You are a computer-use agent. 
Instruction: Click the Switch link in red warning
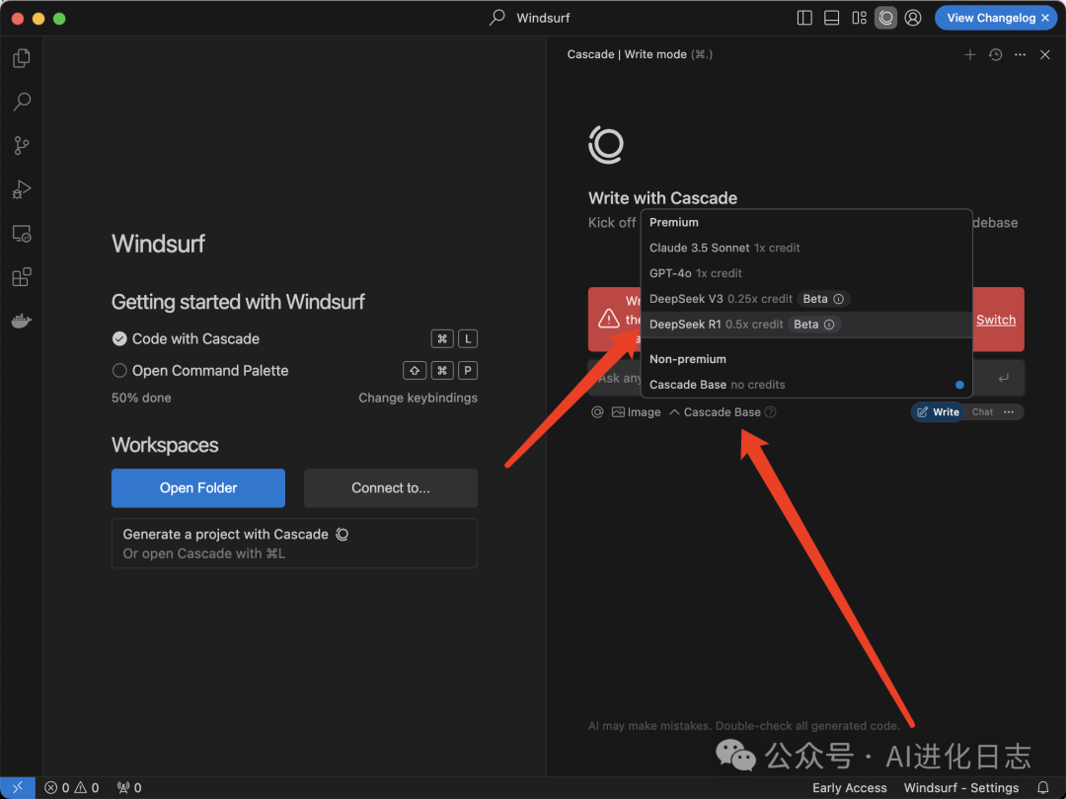(x=996, y=320)
